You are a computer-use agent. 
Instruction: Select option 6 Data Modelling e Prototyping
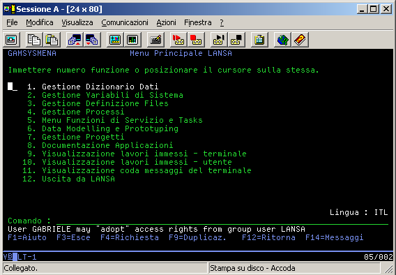click(102, 128)
